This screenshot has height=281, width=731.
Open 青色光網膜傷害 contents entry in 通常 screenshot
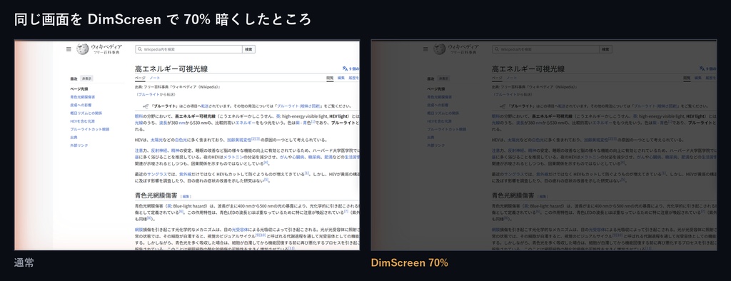[83, 97]
